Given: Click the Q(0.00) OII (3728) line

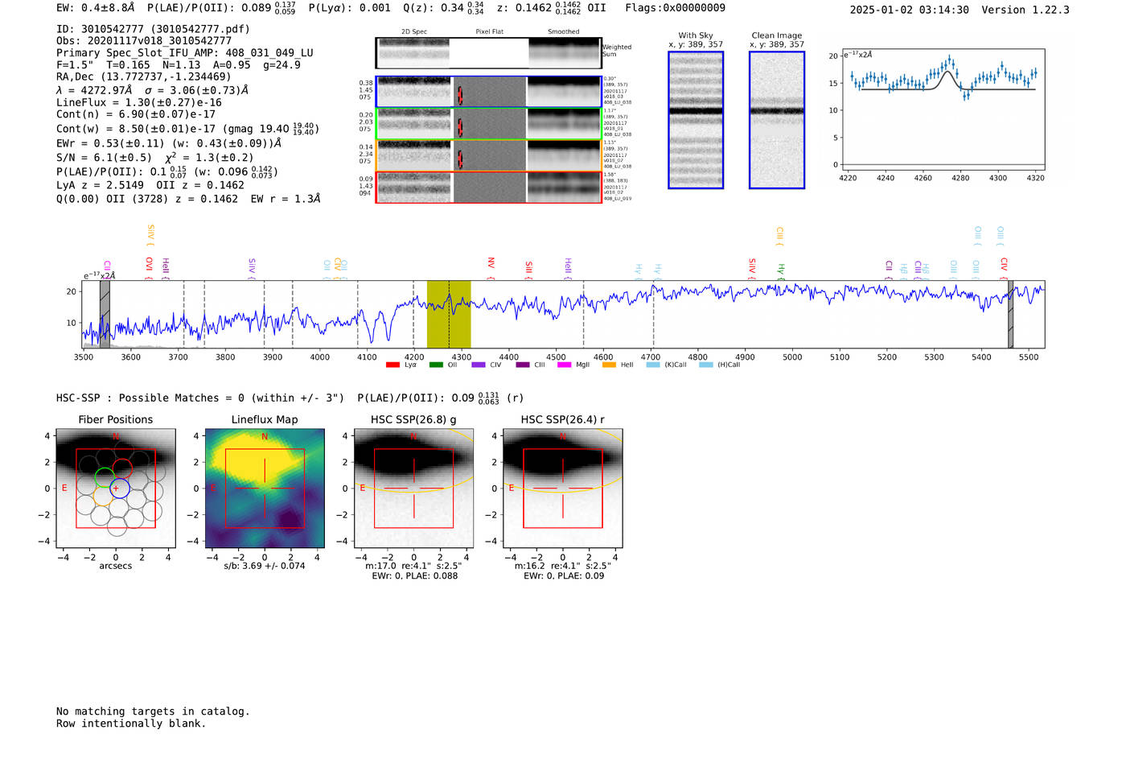Looking at the screenshot, I should coord(188,199).
